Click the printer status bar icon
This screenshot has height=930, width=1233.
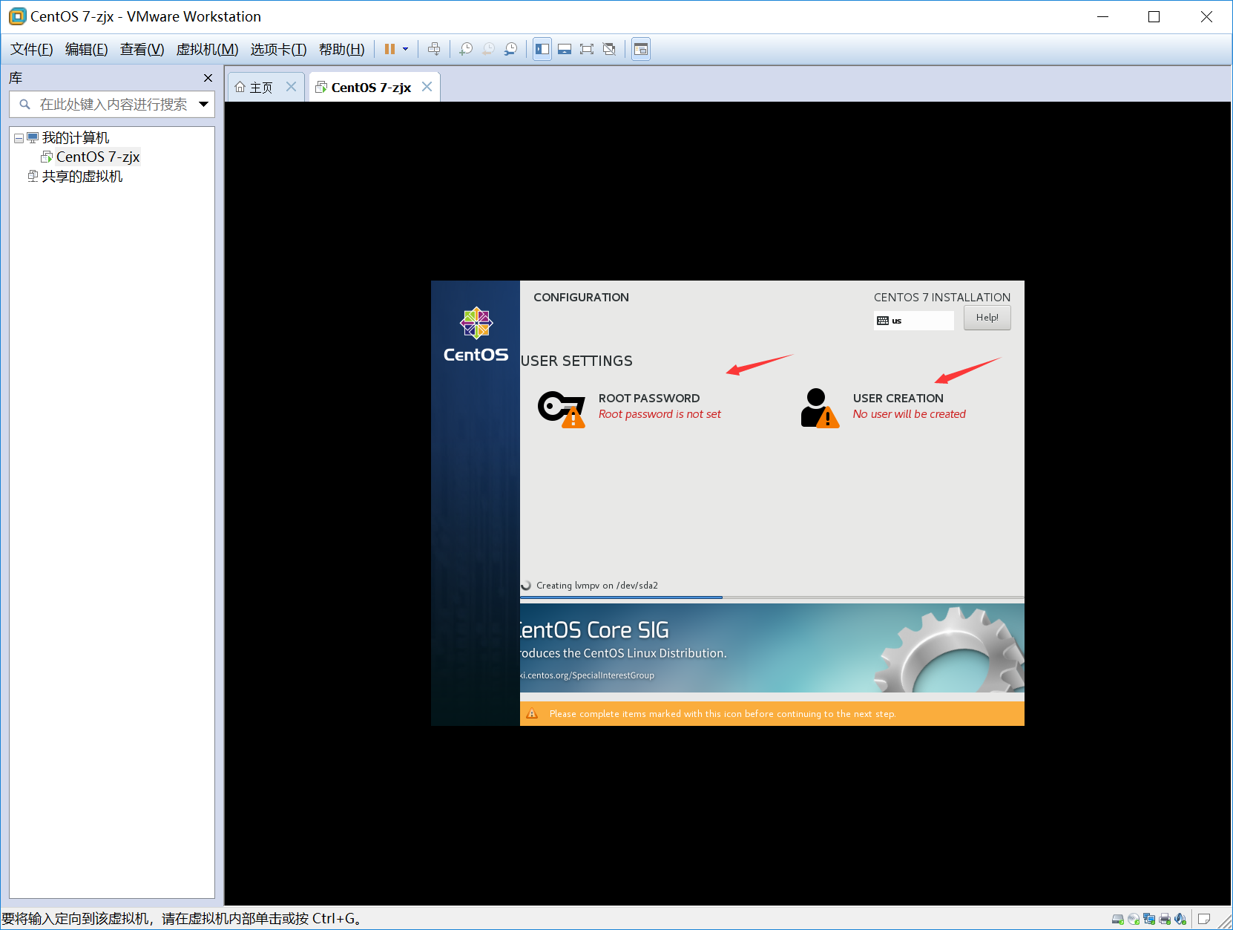tap(1165, 919)
